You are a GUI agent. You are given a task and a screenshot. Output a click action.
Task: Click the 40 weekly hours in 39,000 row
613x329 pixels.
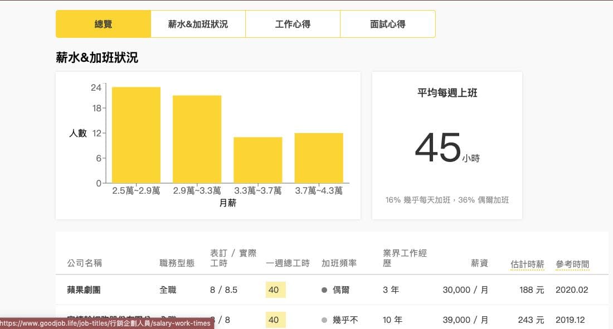click(276, 320)
